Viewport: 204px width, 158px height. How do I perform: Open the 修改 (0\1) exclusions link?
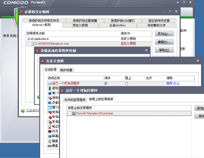point(173,83)
